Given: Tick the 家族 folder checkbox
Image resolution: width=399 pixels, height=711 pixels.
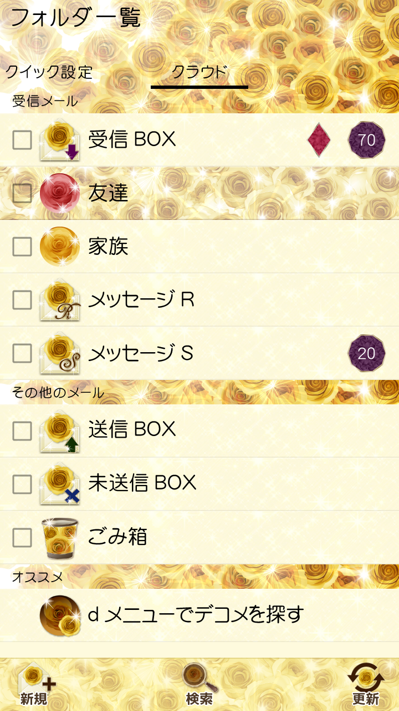Looking at the screenshot, I should click(22, 247).
